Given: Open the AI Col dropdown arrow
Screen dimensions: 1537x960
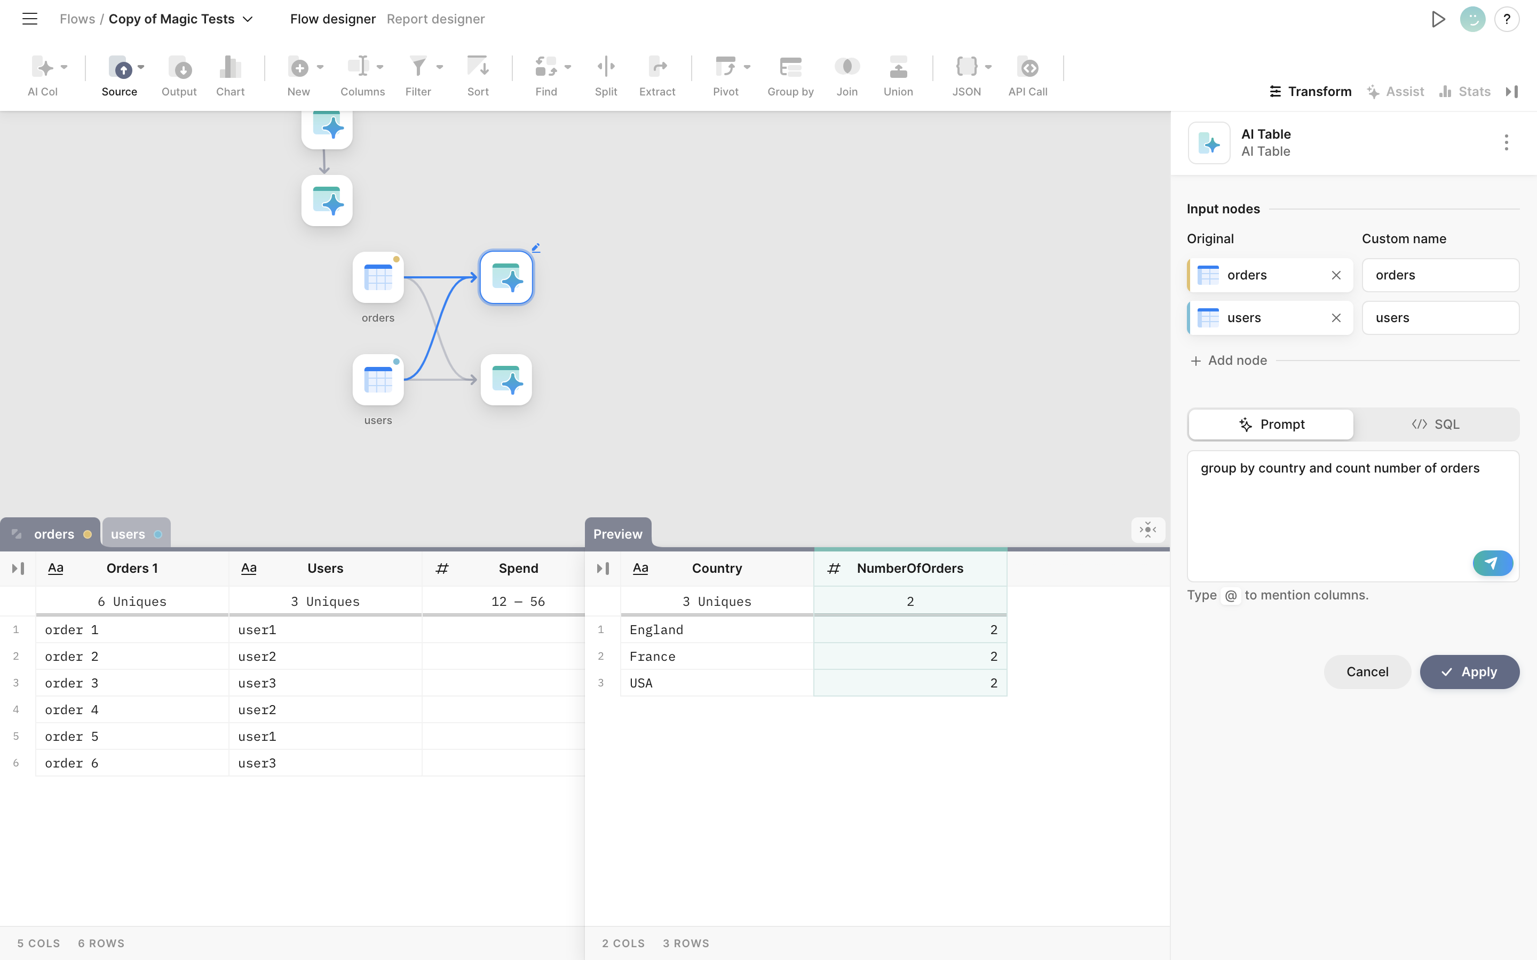Looking at the screenshot, I should tap(64, 67).
